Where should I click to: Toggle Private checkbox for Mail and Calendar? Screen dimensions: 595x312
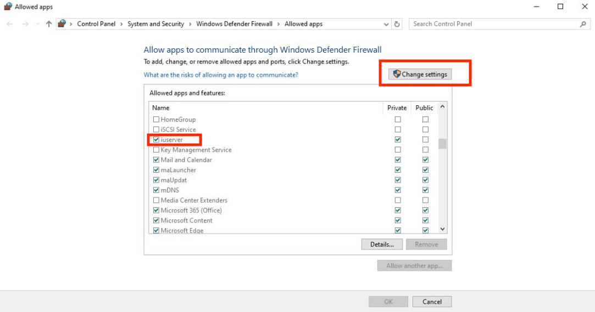398,160
